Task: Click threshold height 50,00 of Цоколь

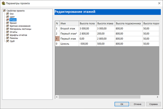Action: point(151,44)
